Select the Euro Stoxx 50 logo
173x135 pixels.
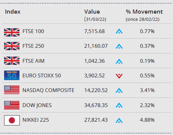[12, 75]
